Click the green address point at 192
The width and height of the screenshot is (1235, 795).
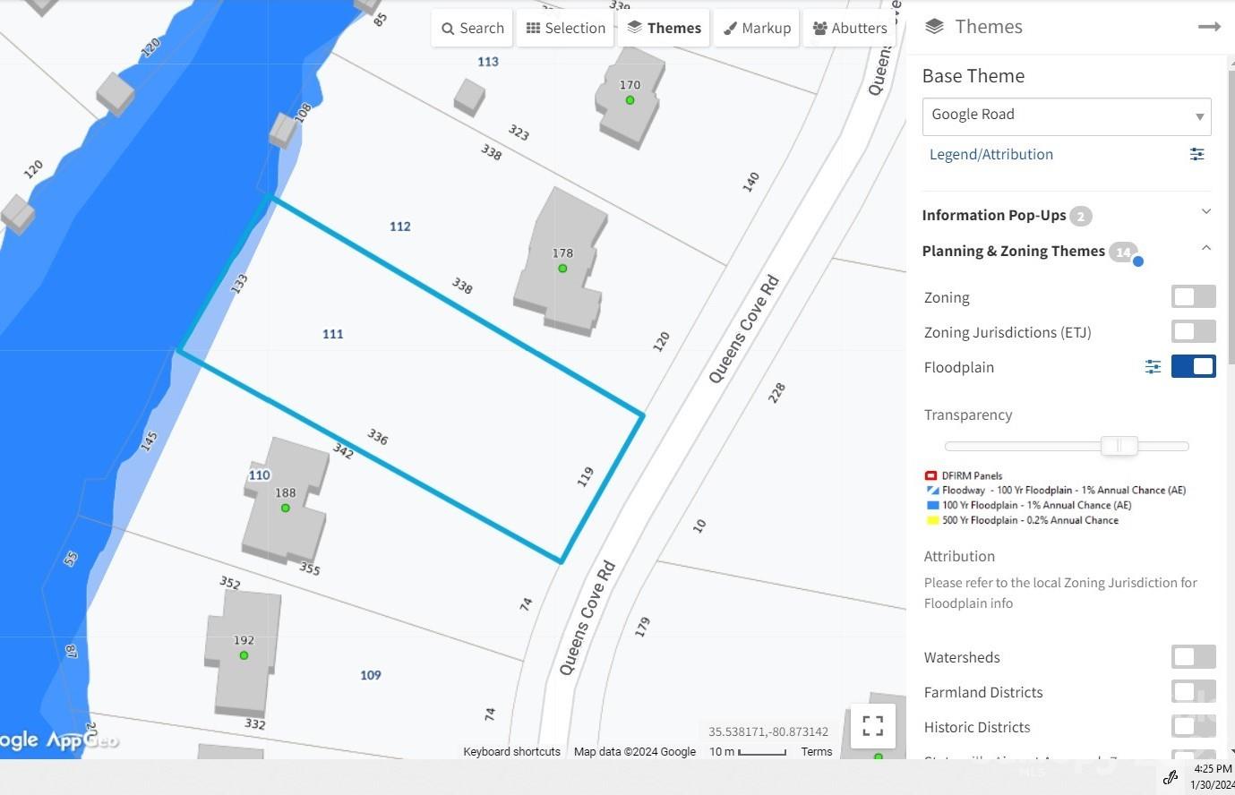coord(244,655)
